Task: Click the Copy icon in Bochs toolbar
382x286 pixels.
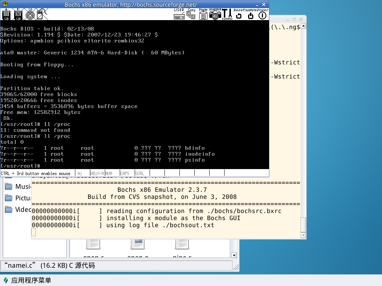Action: [191, 15]
